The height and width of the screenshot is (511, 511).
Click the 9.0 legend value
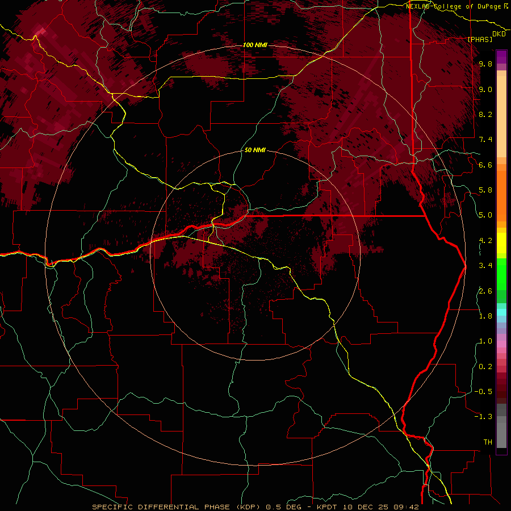coord(485,89)
